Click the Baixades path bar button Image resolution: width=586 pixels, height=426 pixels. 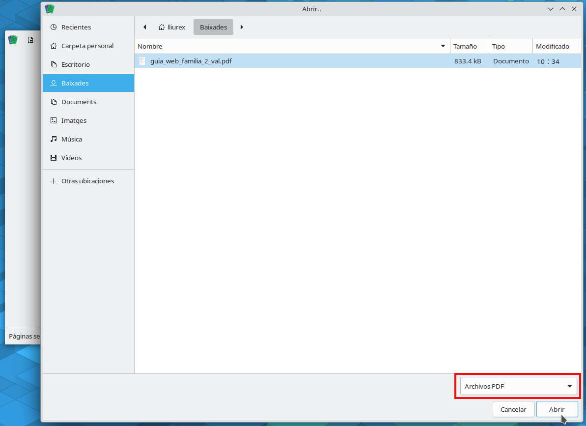(x=213, y=27)
